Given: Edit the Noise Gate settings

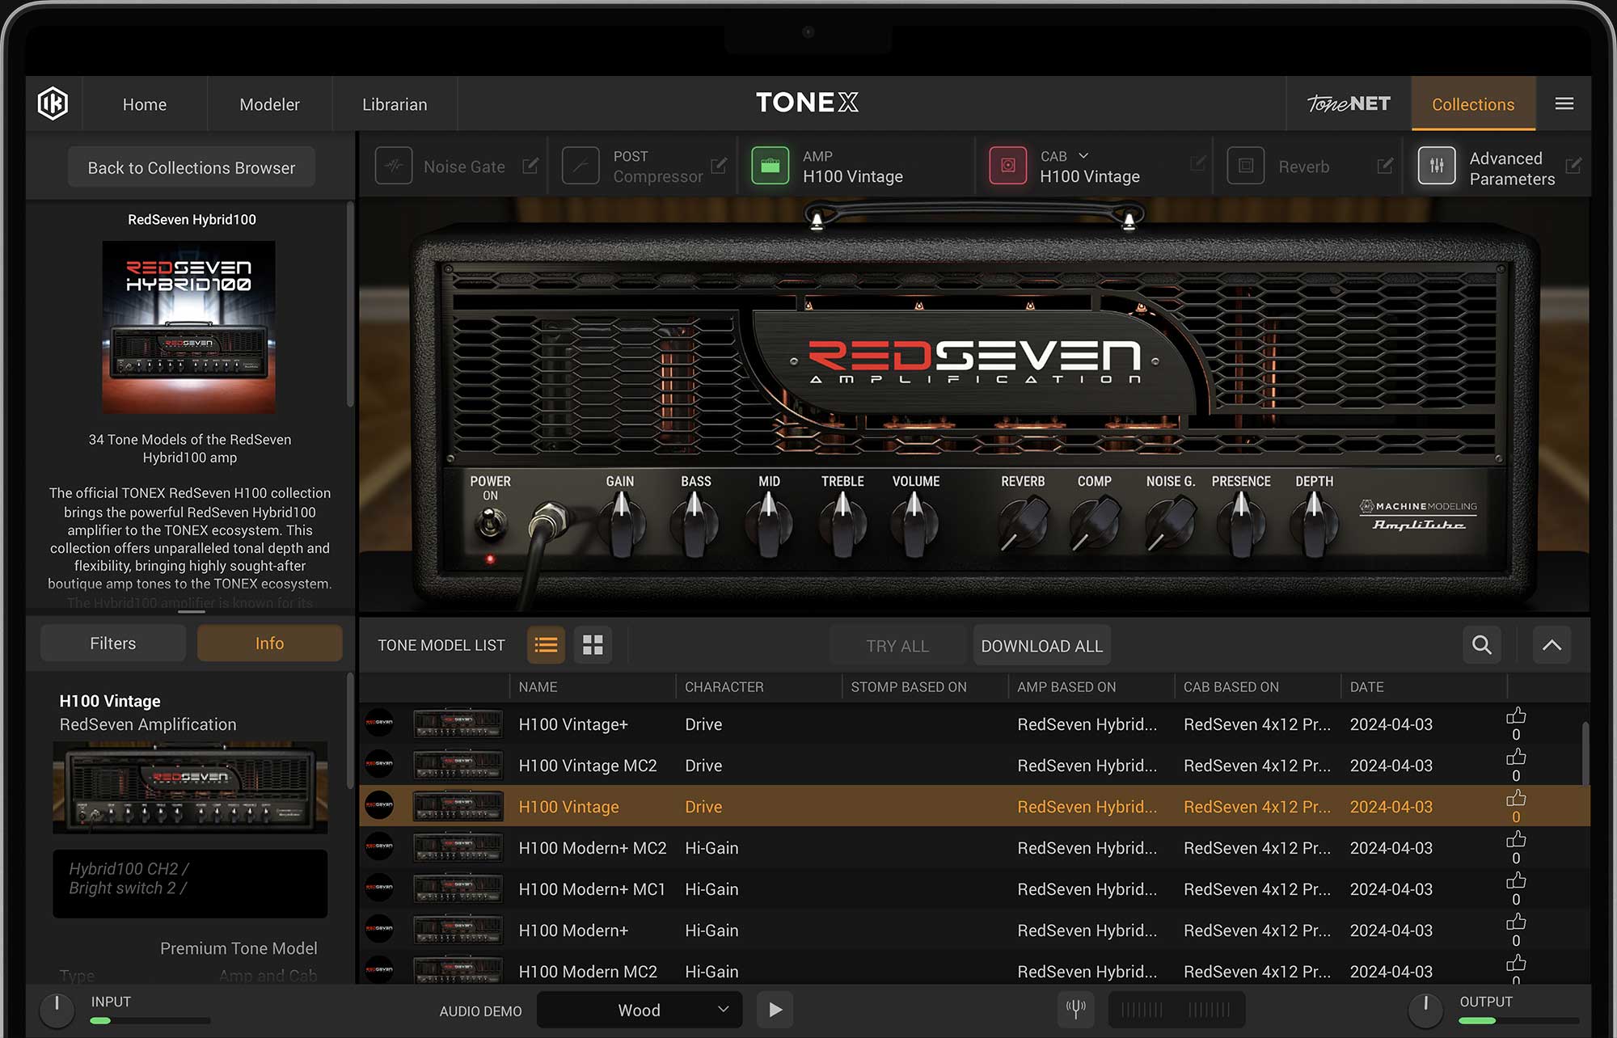Looking at the screenshot, I should 530,166.
